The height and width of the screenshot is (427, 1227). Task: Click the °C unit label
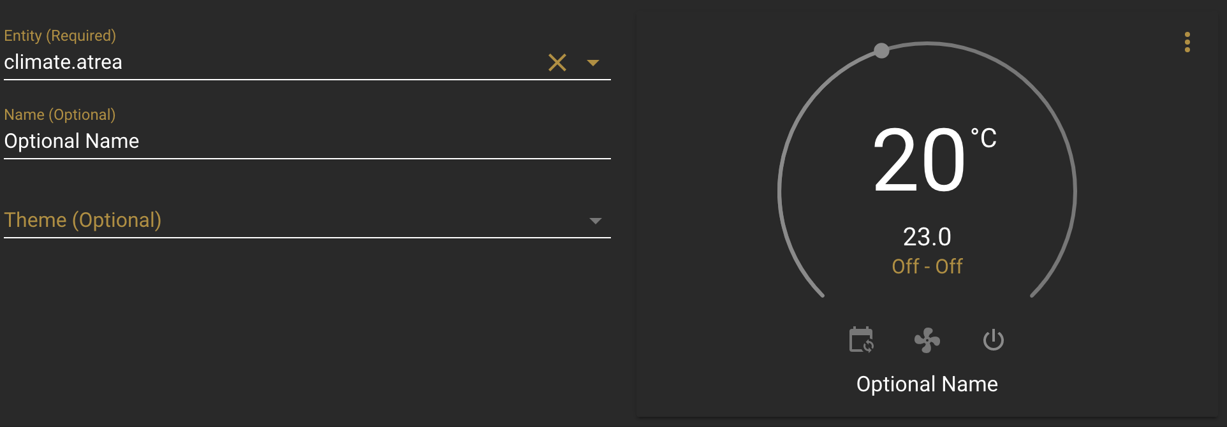[x=984, y=138]
